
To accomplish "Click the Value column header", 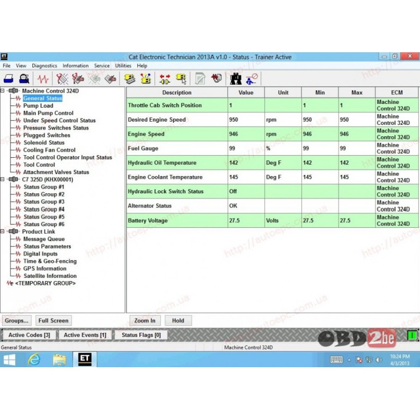I will point(246,93).
